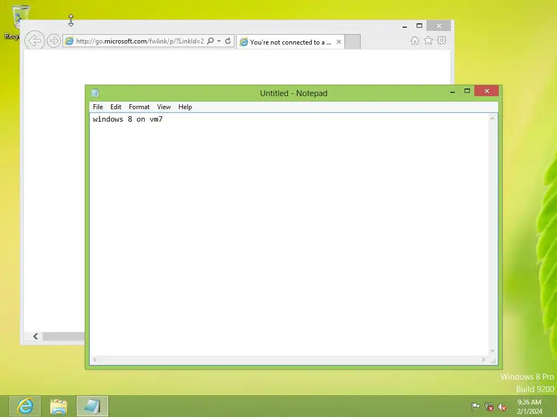Click the Internet Explorer address bar URL
The image size is (557, 417).
pos(140,41)
